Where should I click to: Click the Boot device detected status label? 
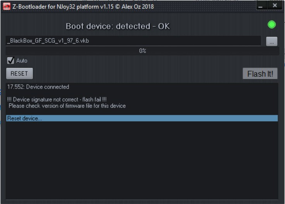117,26
